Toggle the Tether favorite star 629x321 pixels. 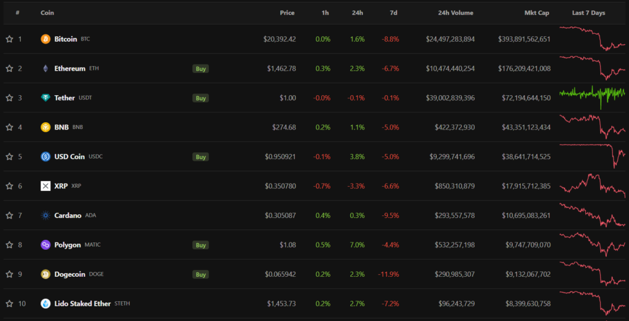point(9,98)
